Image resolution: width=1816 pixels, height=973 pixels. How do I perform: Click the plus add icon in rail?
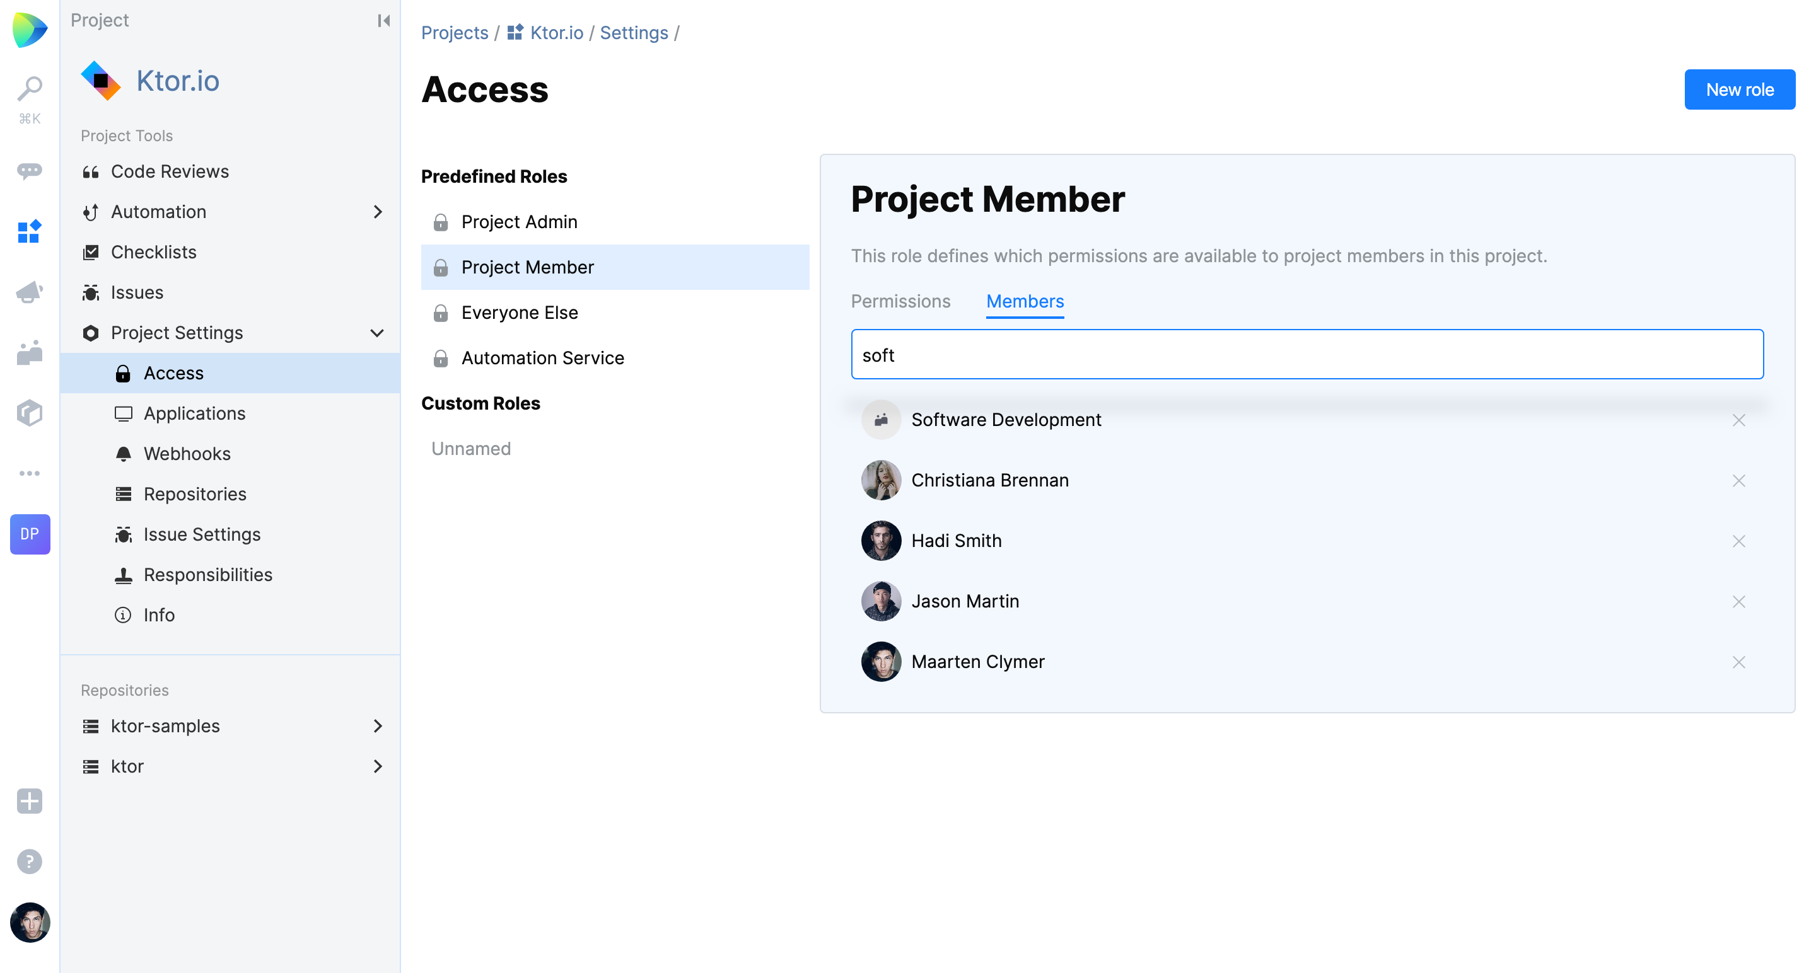coord(30,801)
